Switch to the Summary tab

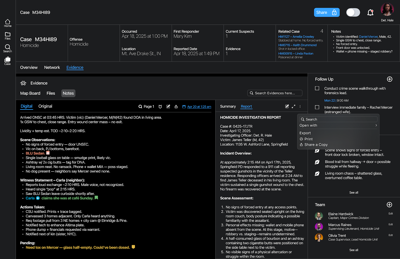point(228,106)
